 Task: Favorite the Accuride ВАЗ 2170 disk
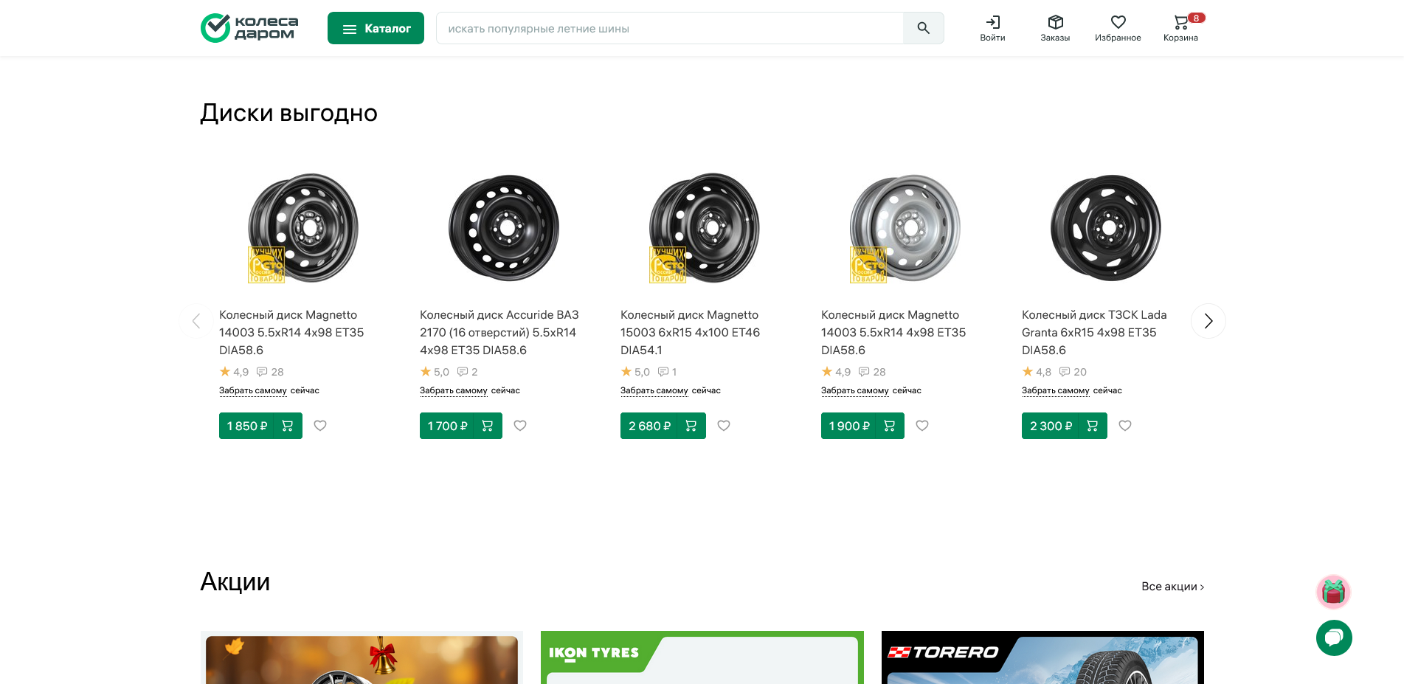(x=520, y=426)
